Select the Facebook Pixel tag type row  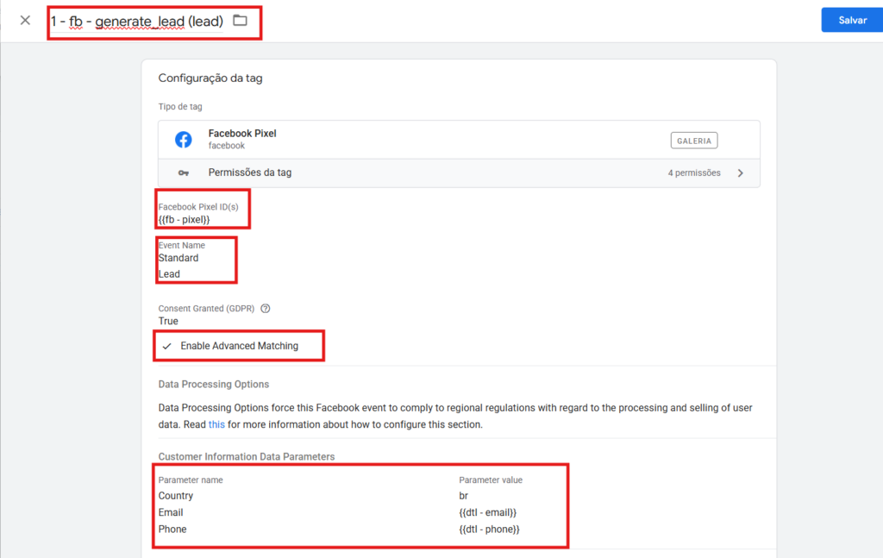click(459, 140)
